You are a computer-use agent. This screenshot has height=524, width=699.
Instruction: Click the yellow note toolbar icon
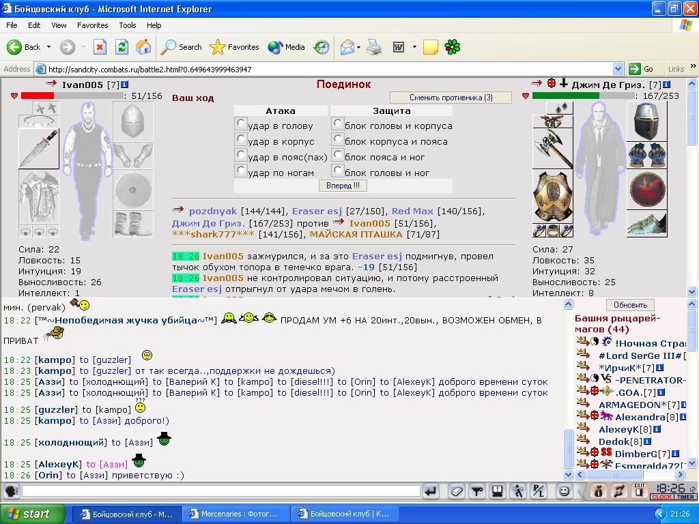click(x=430, y=47)
